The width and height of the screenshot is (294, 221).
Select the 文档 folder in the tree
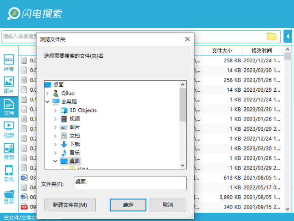(x=71, y=136)
